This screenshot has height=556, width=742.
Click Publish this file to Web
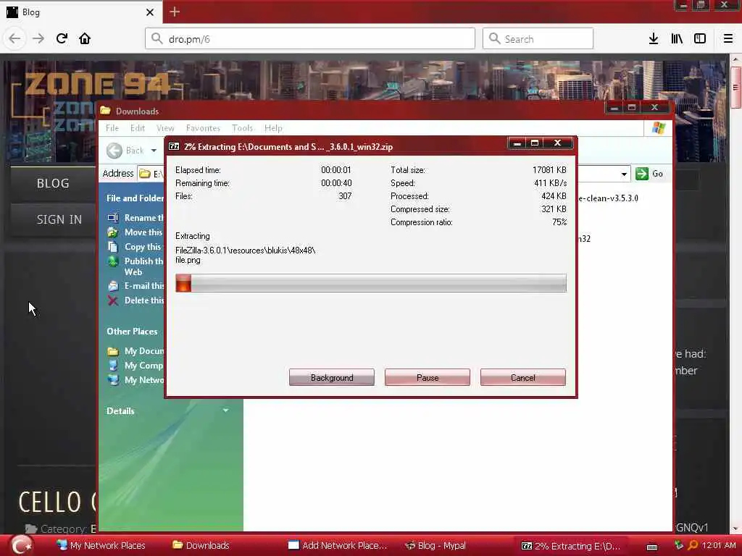click(x=136, y=266)
